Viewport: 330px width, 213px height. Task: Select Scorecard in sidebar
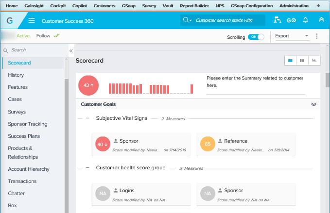click(33, 63)
